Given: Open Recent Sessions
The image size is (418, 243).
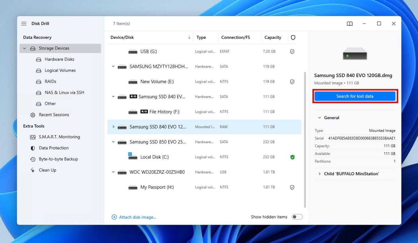Looking at the screenshot, I should pos(54,115).
